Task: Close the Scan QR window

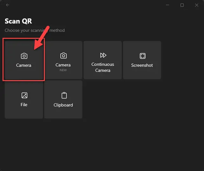Action: click(197, 5)
